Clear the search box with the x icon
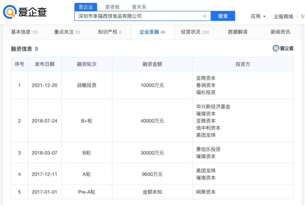The image size is (305, 206). tap(204, 16)
